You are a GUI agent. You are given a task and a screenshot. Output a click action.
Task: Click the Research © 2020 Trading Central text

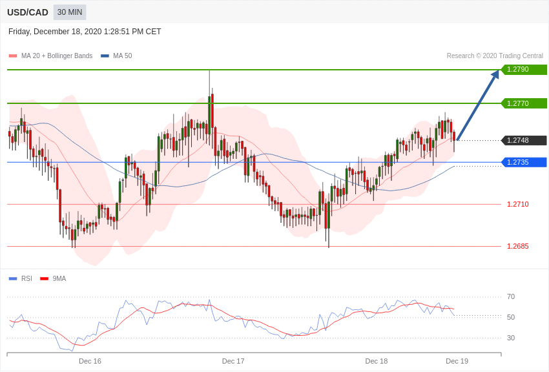pyautogui.click(x=495, y=56)
